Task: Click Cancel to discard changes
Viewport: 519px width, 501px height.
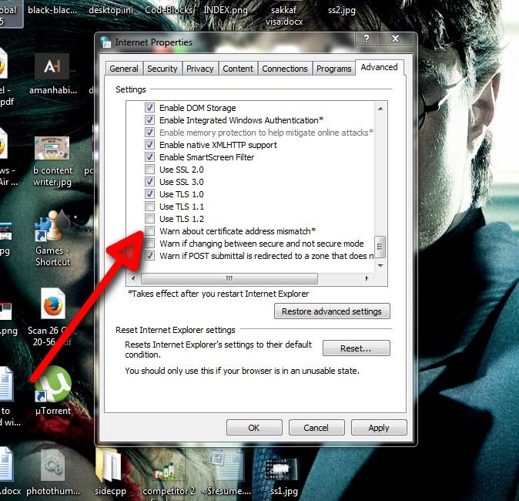Action: coord(316,428)
